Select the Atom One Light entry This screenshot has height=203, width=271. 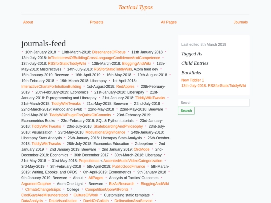70,184
